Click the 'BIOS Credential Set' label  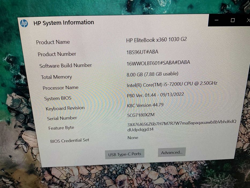coord(70,141)
